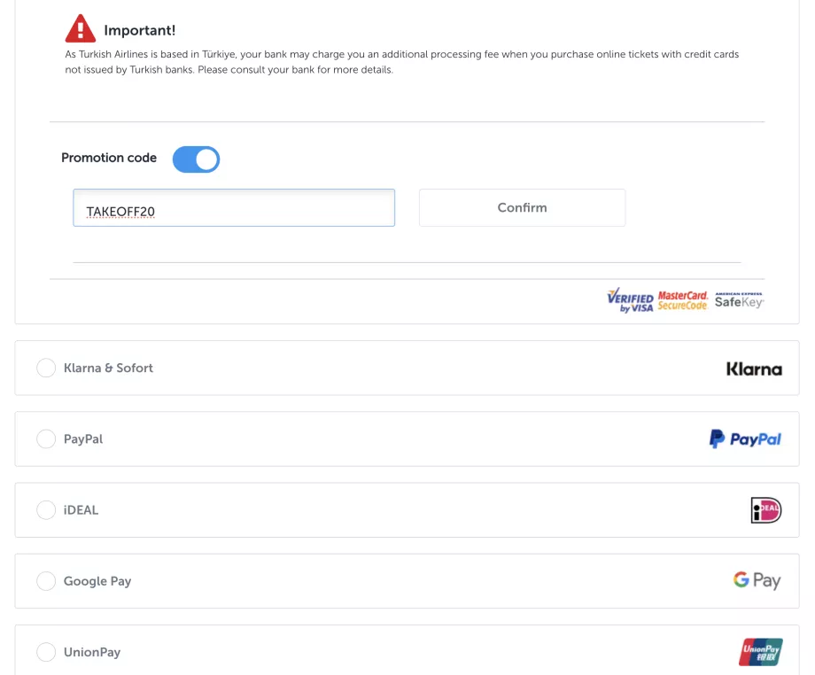Disable the Promotion code toggle

(x=196, y=159)
